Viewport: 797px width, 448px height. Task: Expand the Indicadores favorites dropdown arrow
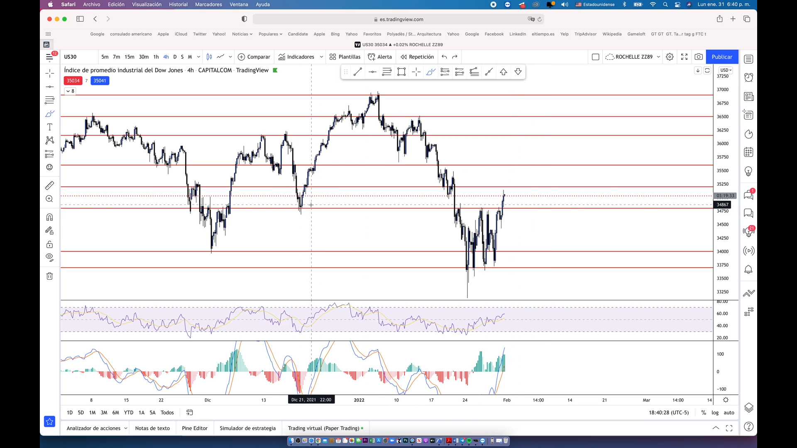tap(321, 57)
